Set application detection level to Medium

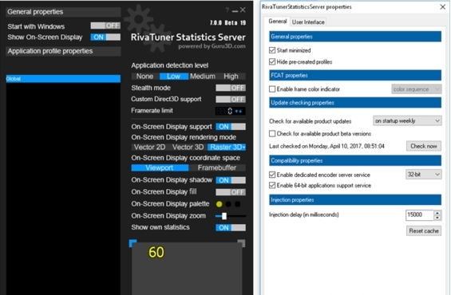point(203,76)
